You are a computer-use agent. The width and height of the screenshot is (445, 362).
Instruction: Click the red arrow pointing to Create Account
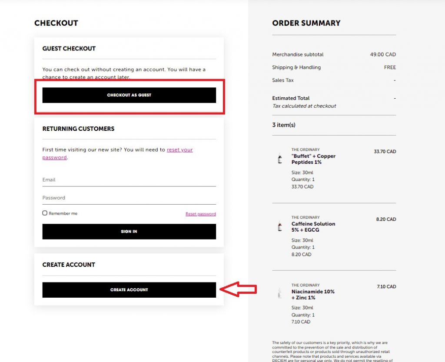tap(238, 289)
